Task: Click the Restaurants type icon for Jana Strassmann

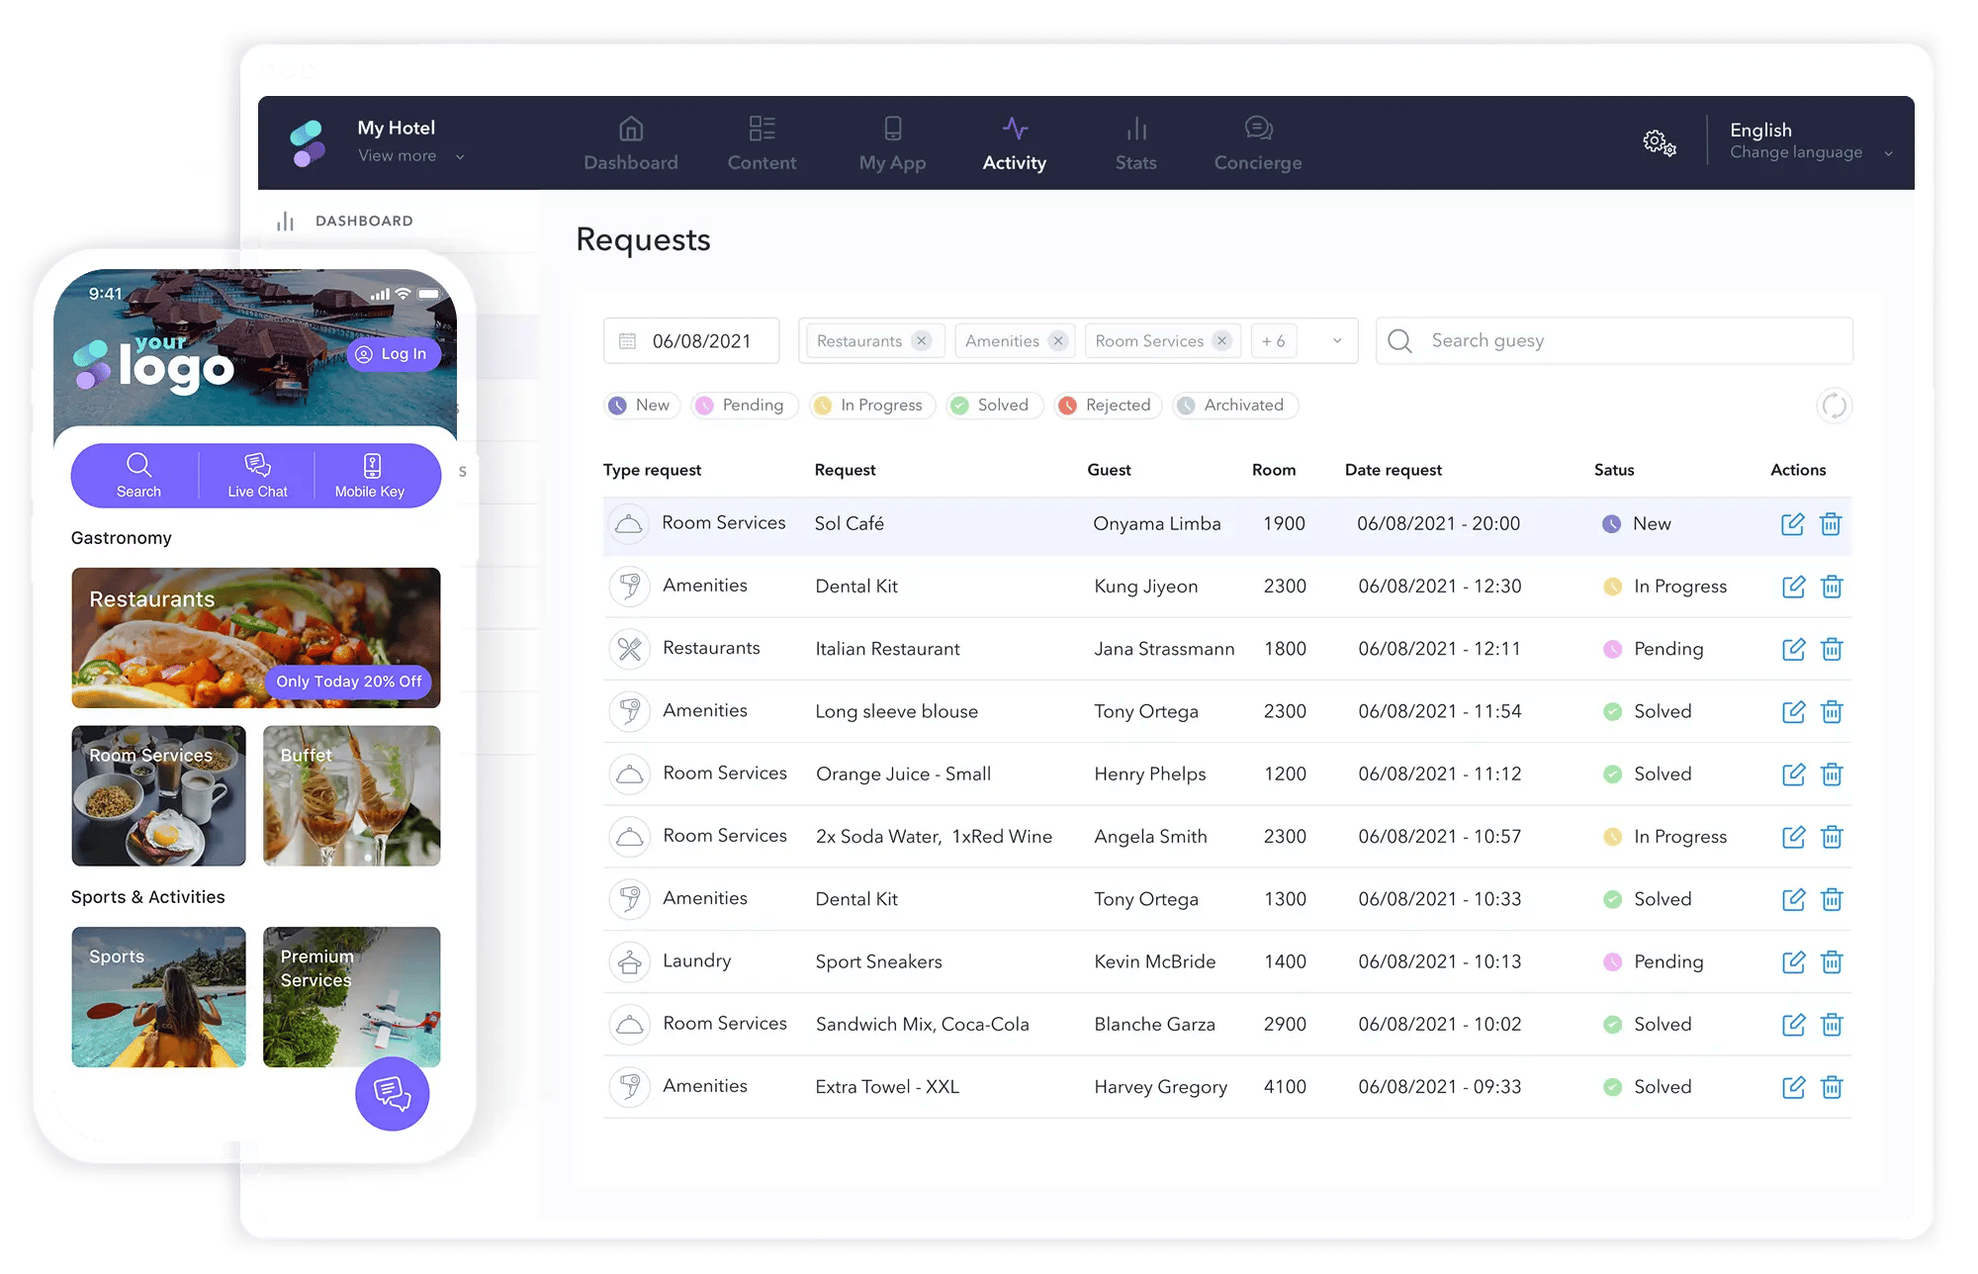Action: coord(629,649)
